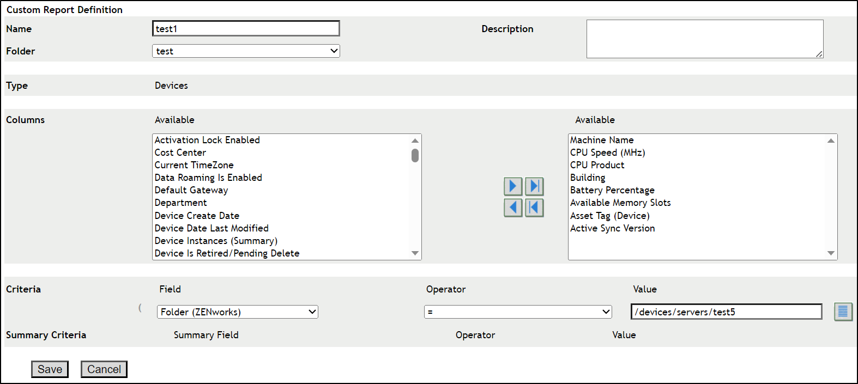
Task: Open the criteria value browse list icon
Action: [843, 312]
